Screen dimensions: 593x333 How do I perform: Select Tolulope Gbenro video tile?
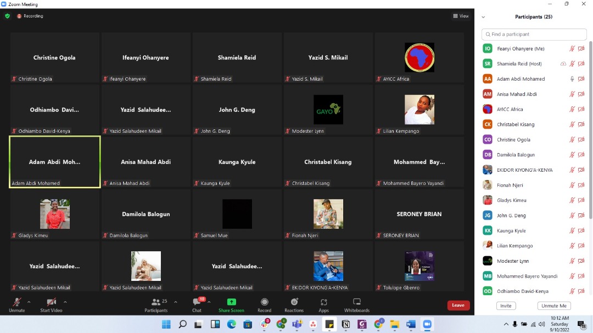(x=419, y=266)
